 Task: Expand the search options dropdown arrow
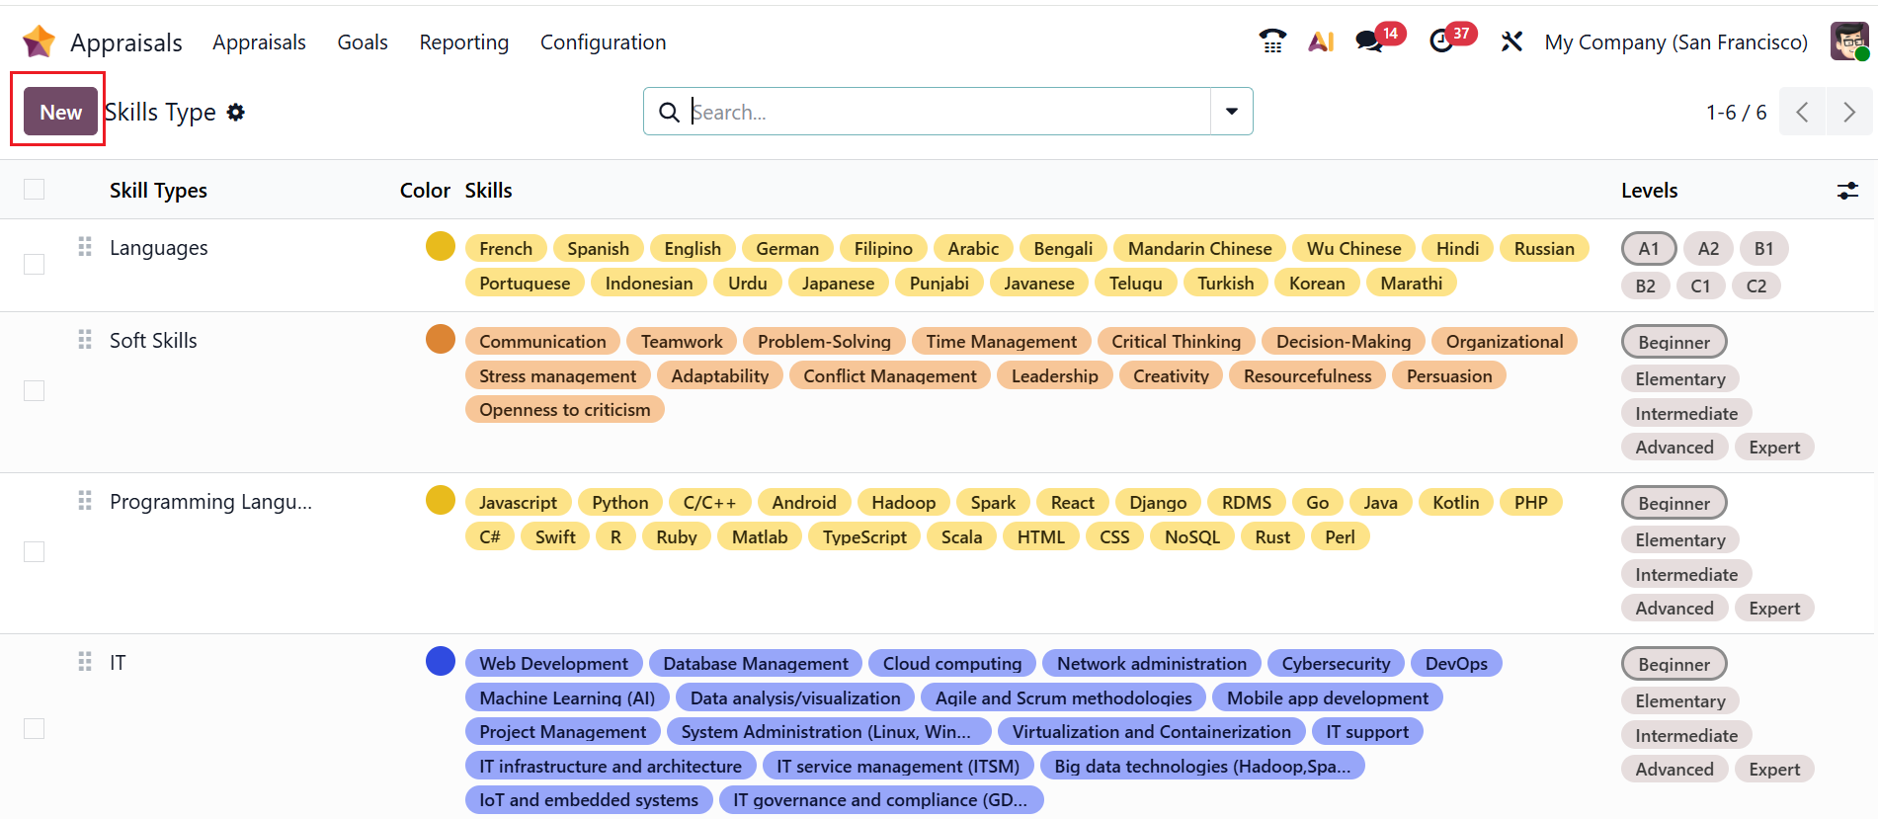pos(1231,112)
